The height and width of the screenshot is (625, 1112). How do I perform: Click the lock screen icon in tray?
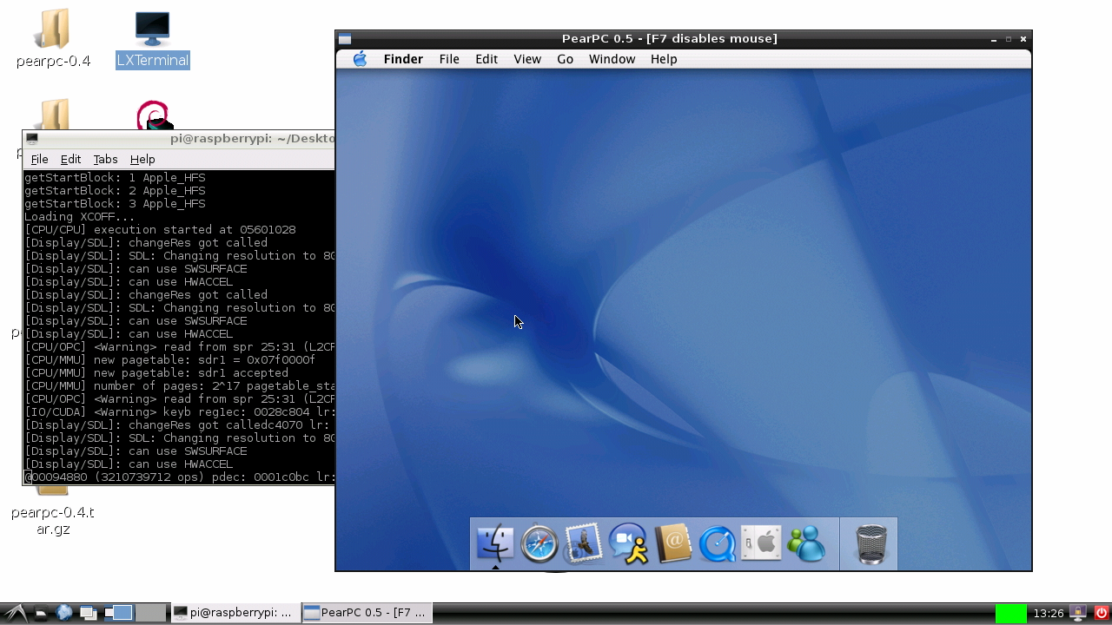click(1079, 613)
